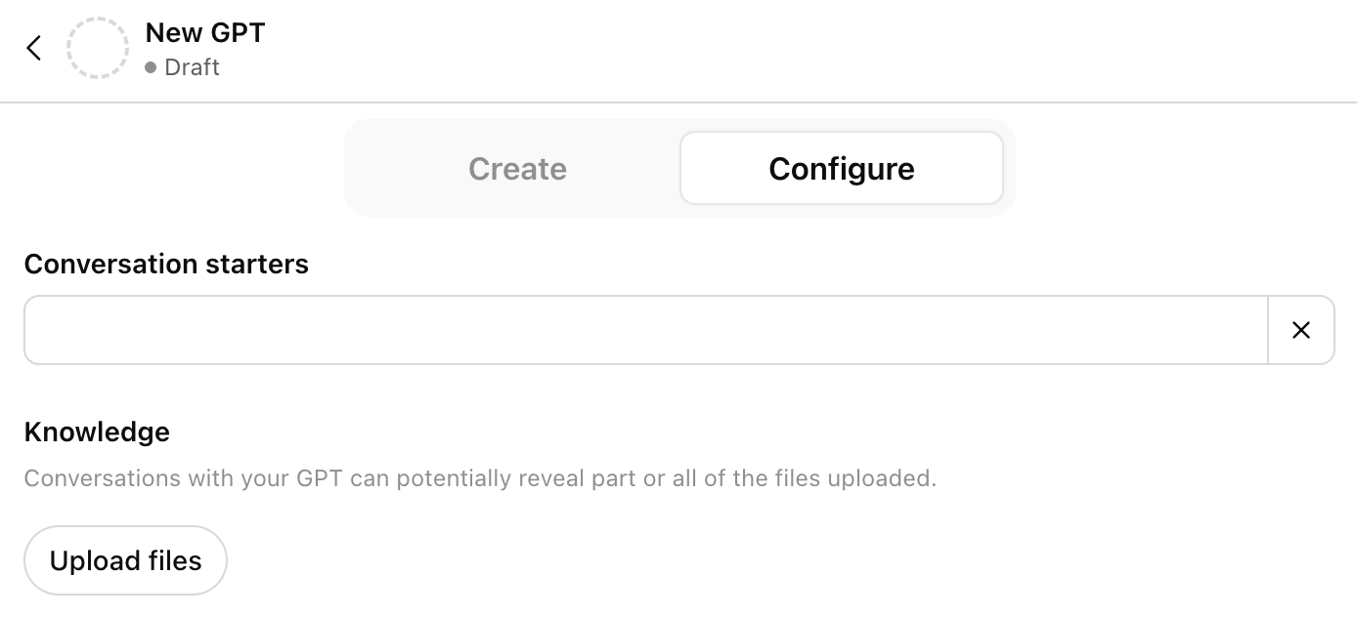Viewport: 1357px width, 617px height.
Task: Click the back arrow icon
Action: (x=34, y=48)
